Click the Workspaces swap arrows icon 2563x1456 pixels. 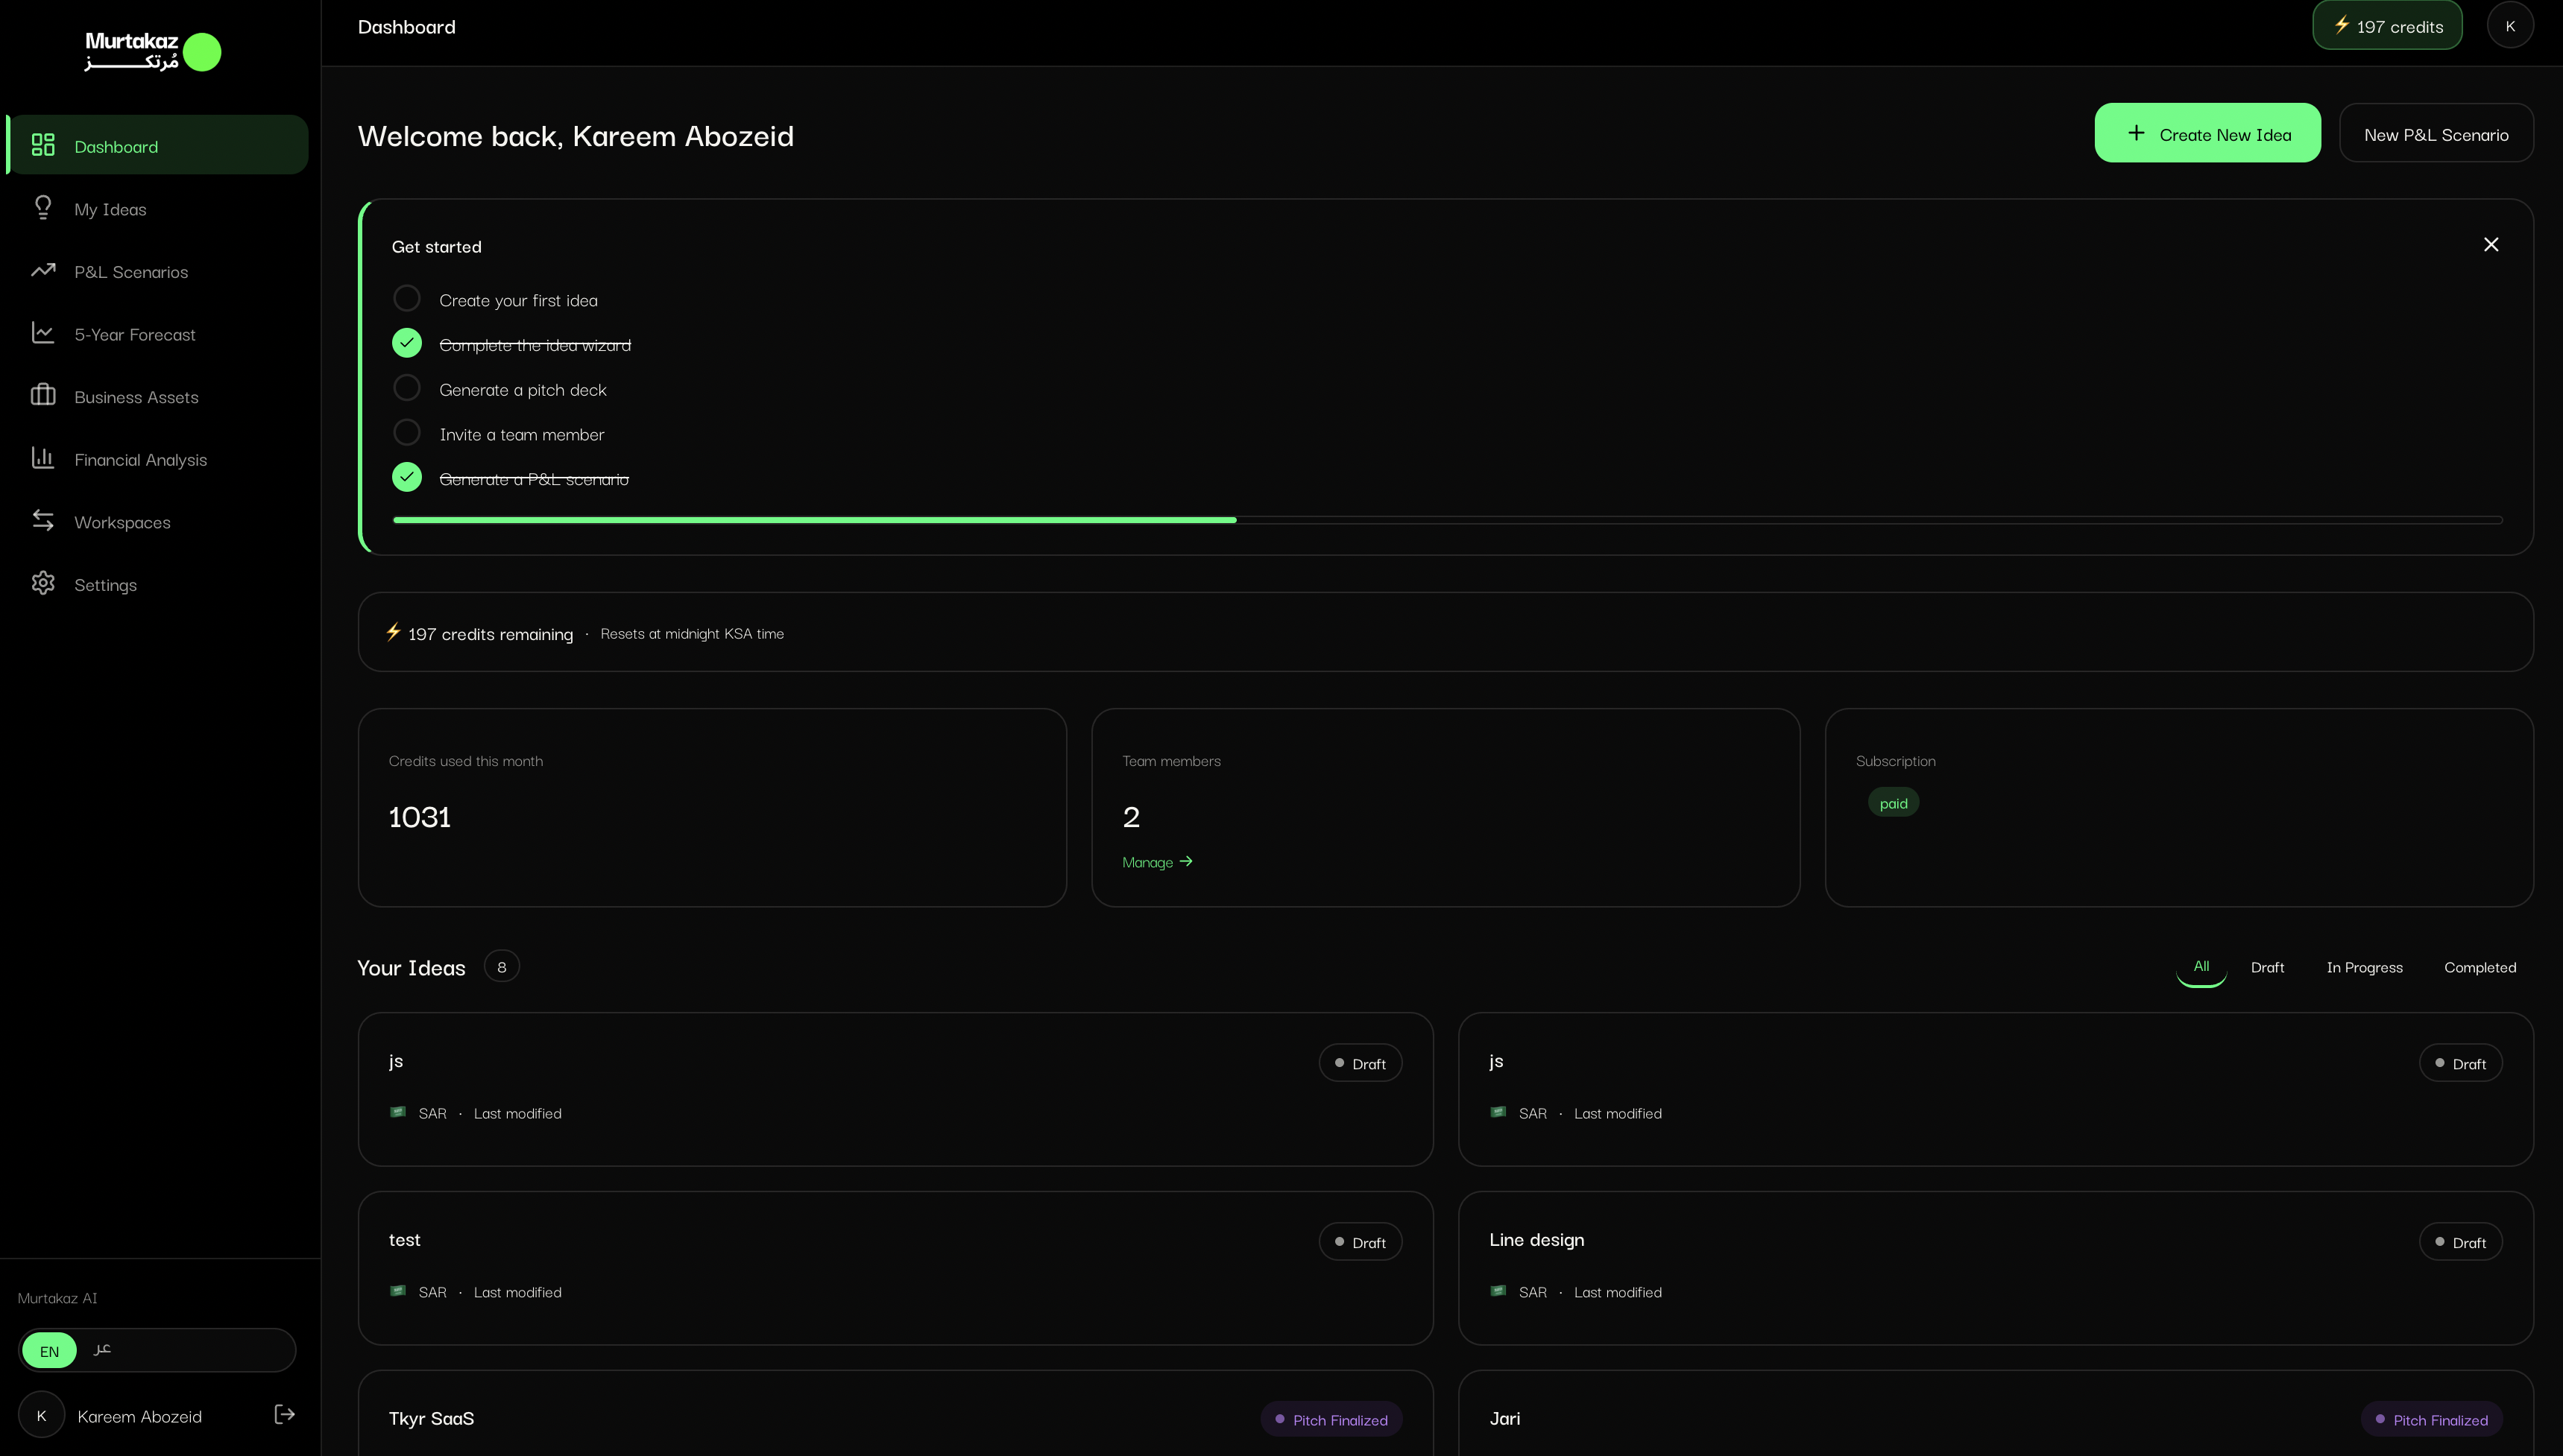(x=43, y=521)
